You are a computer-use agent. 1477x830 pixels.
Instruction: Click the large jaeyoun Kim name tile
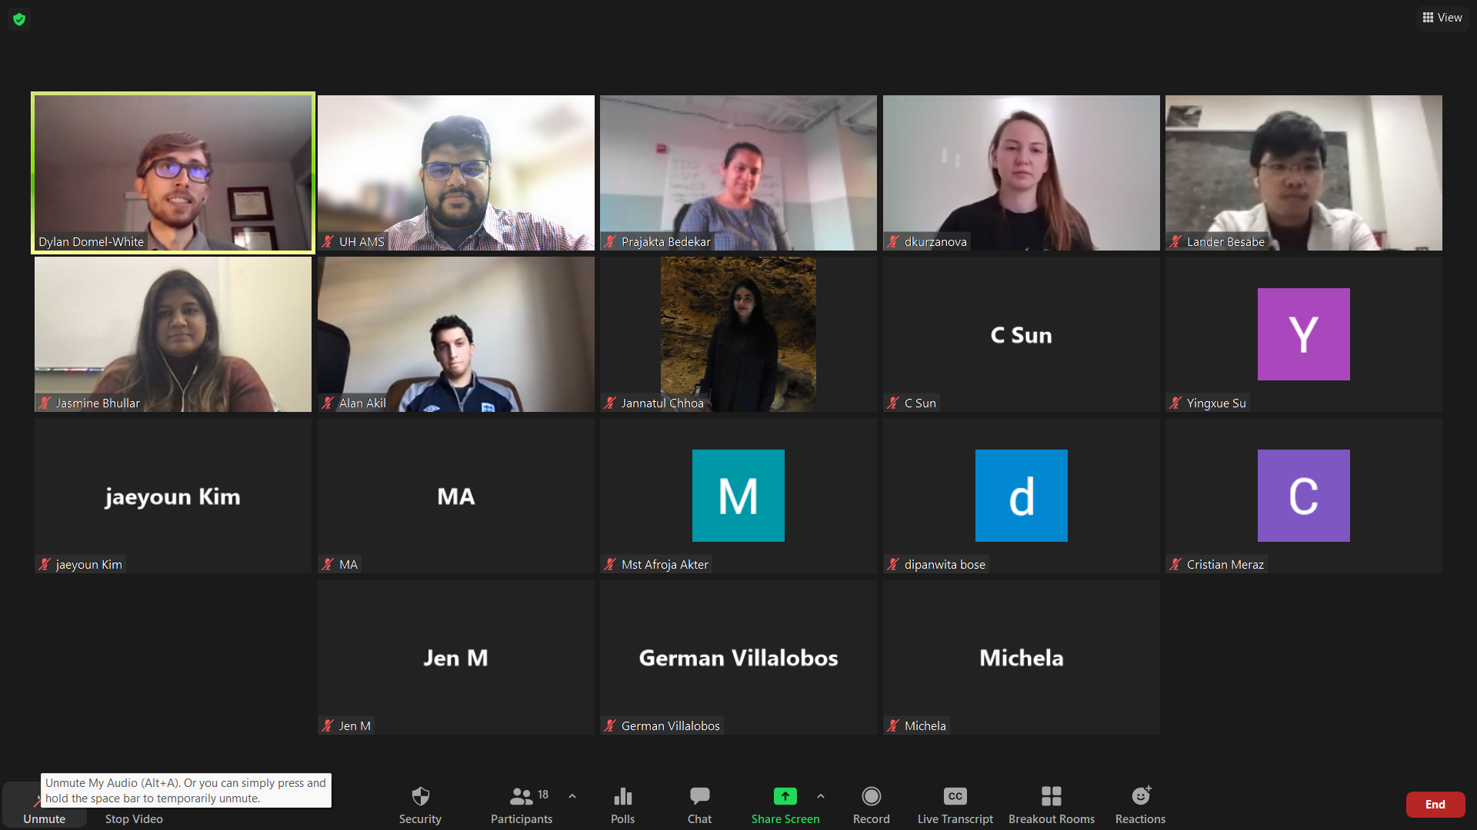(173, 496)
